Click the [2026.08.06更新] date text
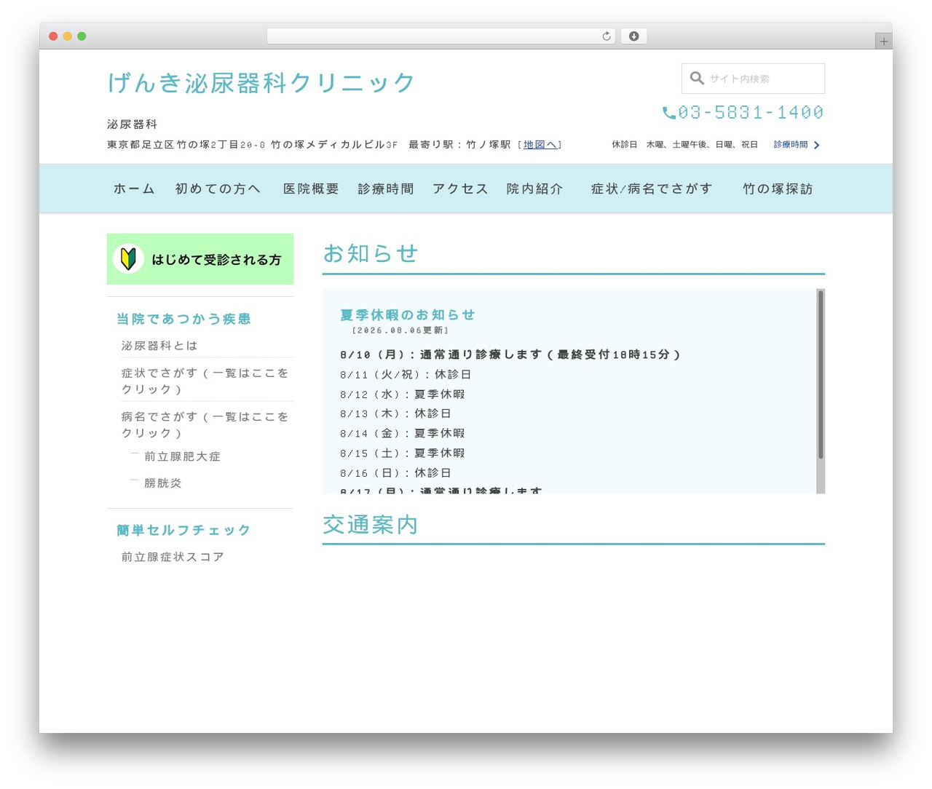 pos(400,330)
